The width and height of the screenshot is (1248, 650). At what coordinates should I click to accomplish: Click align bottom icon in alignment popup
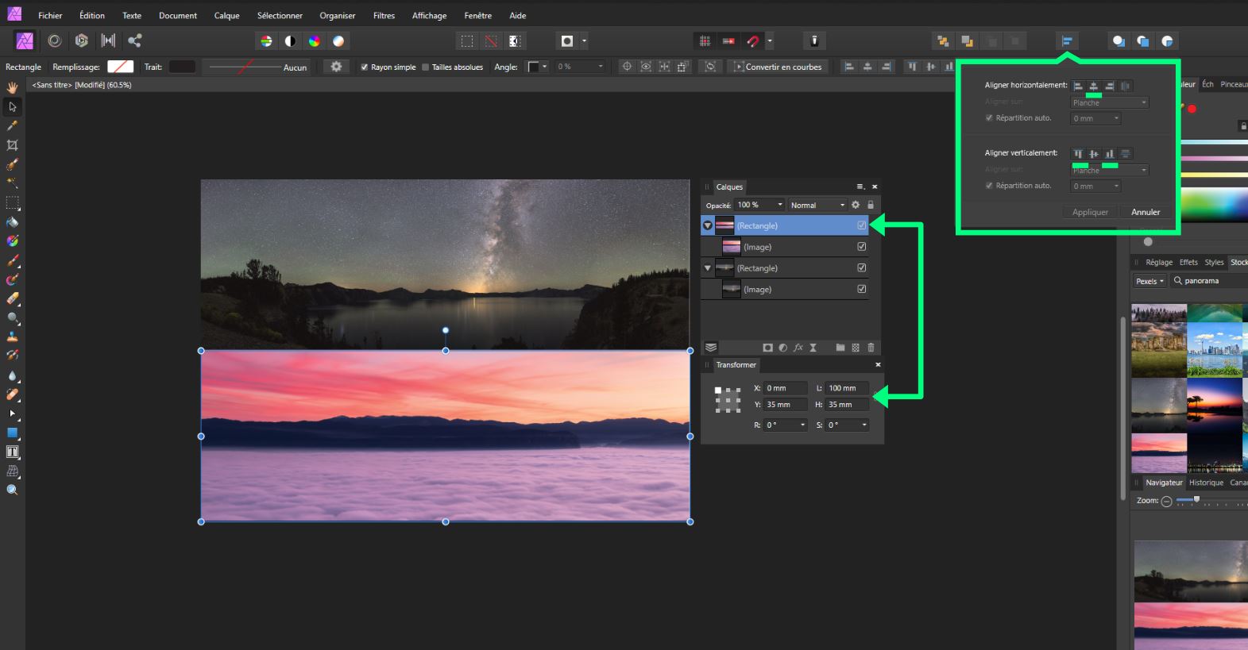[x=1110, y=154]
